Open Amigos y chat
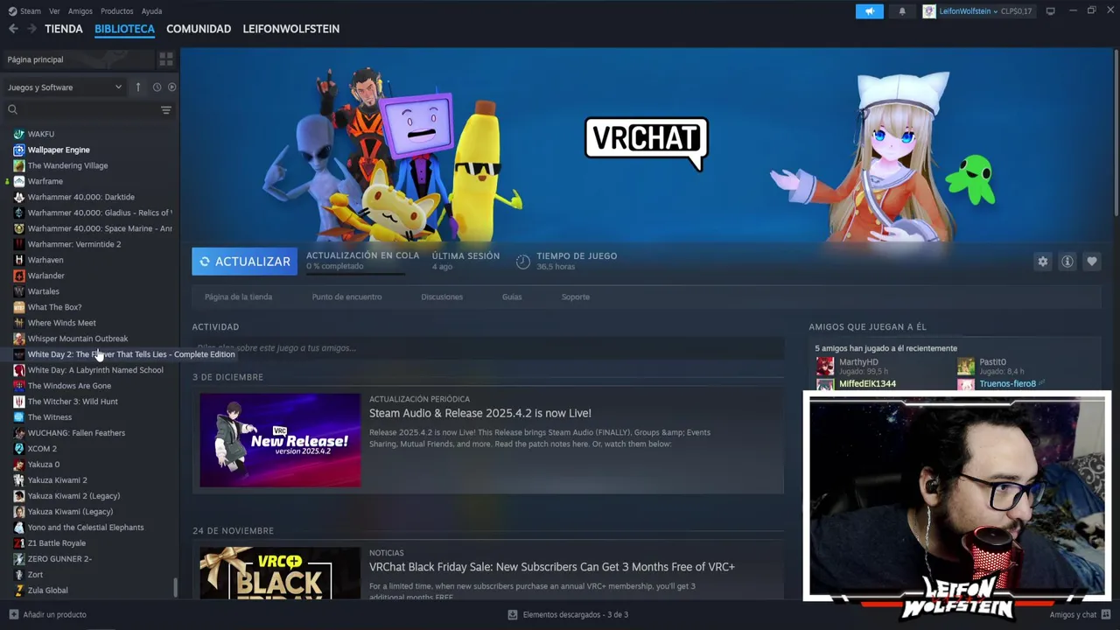 pyautogui.click(x=1080, y=614)
